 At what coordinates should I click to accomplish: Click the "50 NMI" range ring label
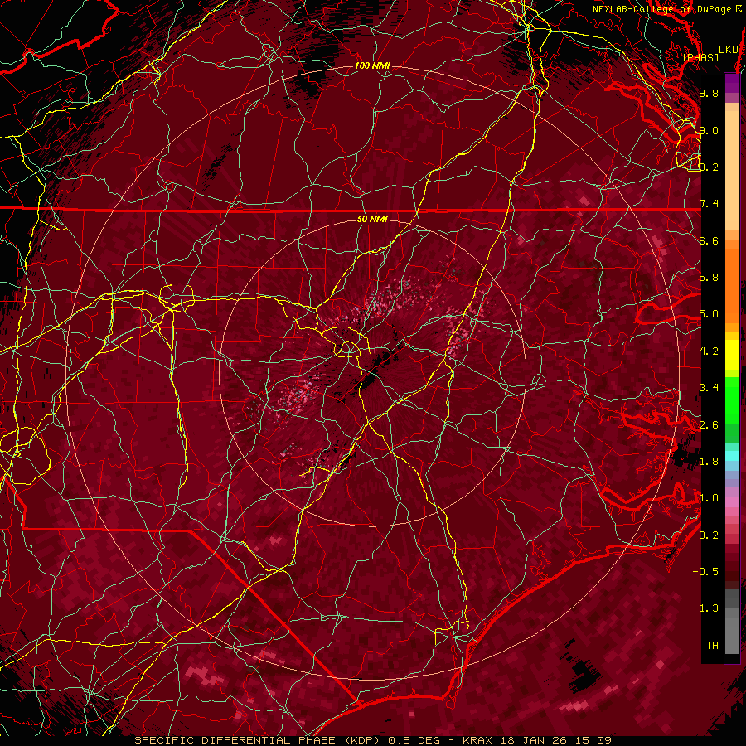click(x=372, y=220)
